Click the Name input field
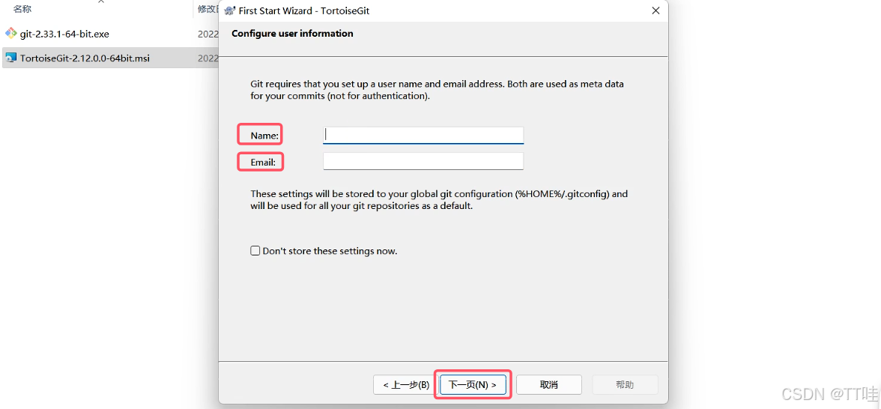 click(423, 136)
